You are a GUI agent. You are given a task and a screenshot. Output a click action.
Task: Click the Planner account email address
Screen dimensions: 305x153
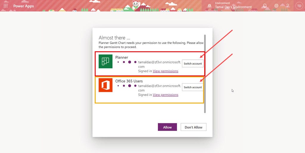point(160,64)
